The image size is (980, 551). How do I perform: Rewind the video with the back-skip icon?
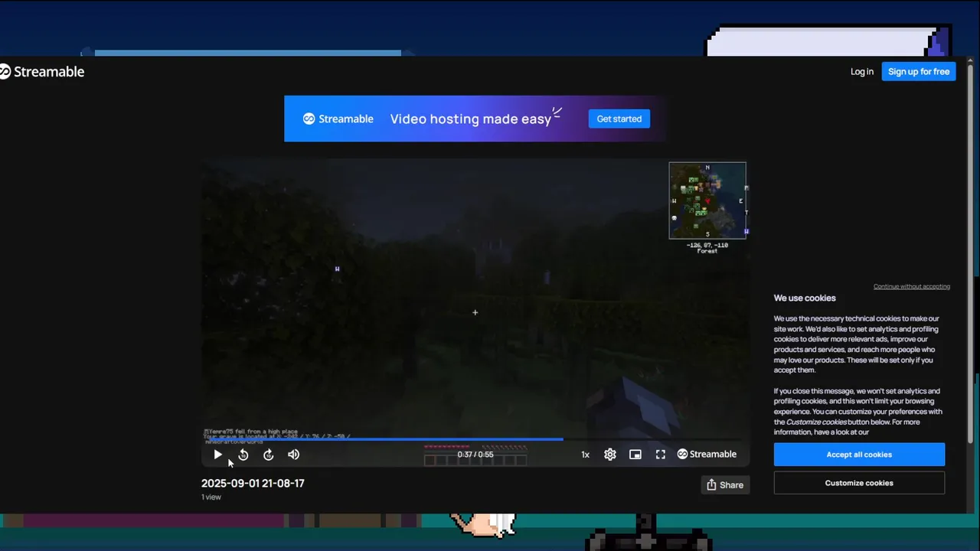click(x=243, y=455)
